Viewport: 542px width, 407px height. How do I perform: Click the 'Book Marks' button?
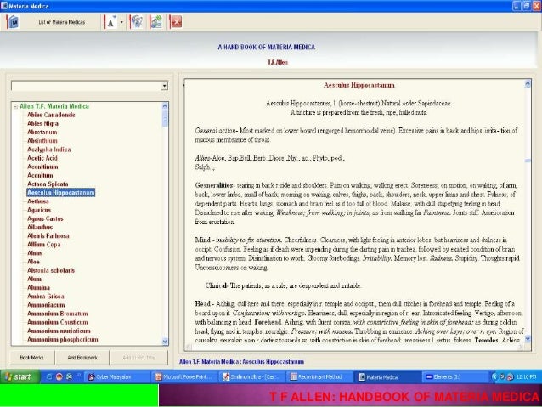(x=31, y=358)
